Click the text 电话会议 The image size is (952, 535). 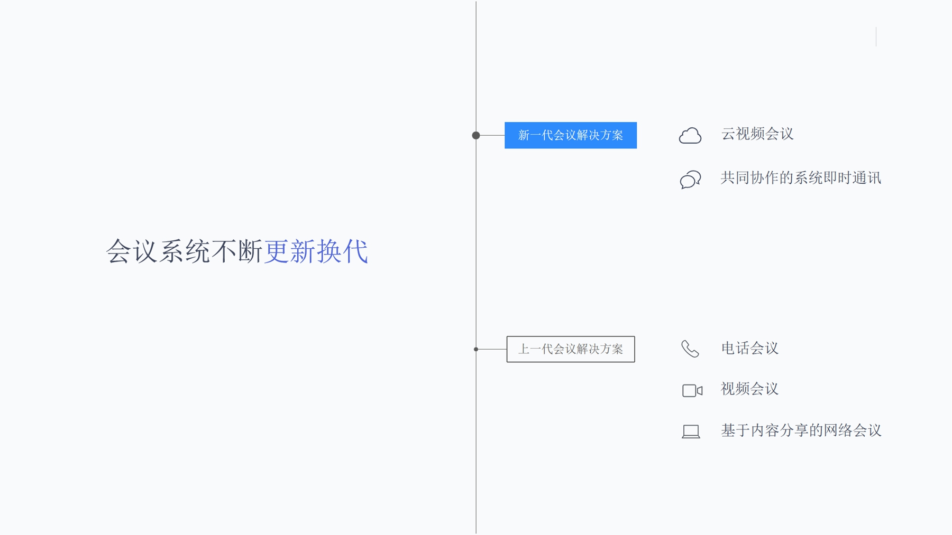[750, 349]
